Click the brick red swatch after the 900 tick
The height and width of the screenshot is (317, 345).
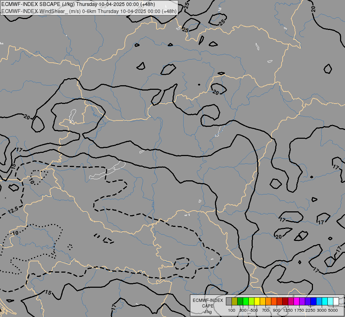pyautogui.click(x=280, y=301)
